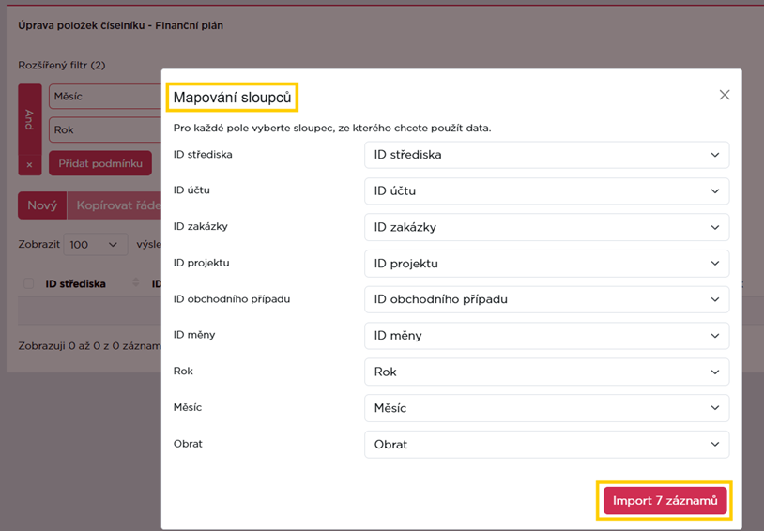Click the Měsíc filter field
Image resolution: width=764 pixels, height=531 pixels.
click(x=105, y=97)
